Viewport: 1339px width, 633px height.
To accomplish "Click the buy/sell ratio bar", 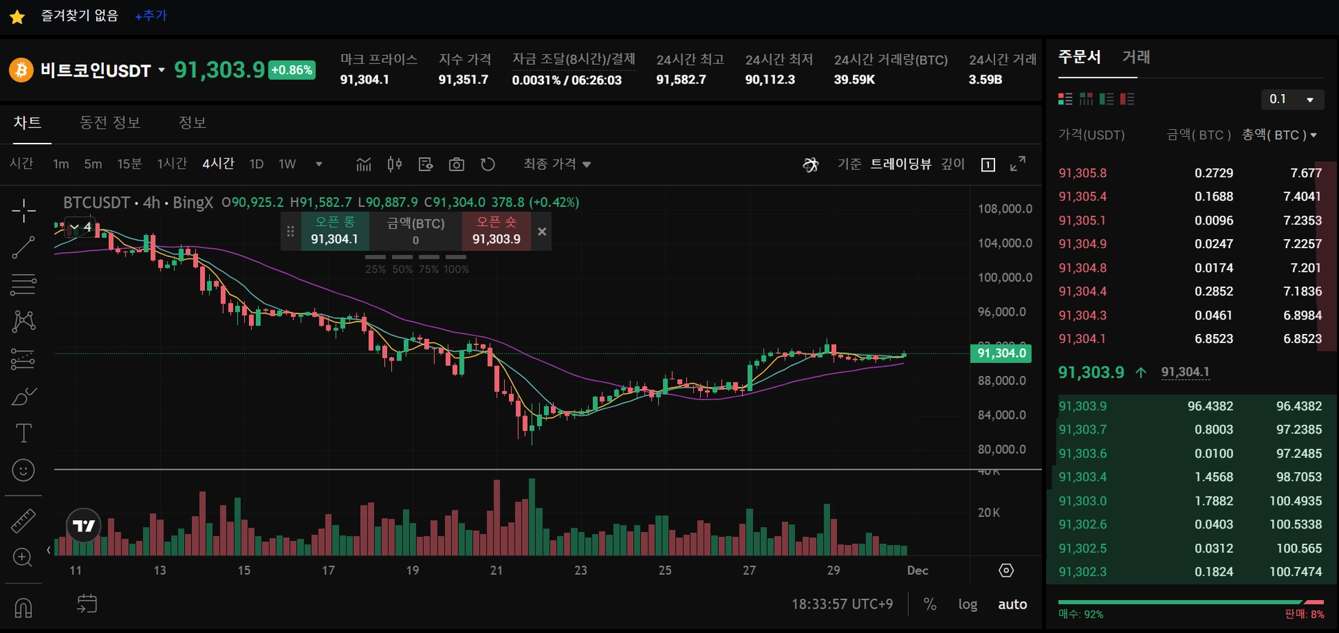I will (x=1191, y=602).
